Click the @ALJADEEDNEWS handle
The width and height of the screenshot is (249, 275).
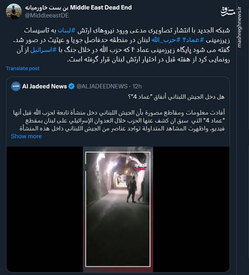102,86
